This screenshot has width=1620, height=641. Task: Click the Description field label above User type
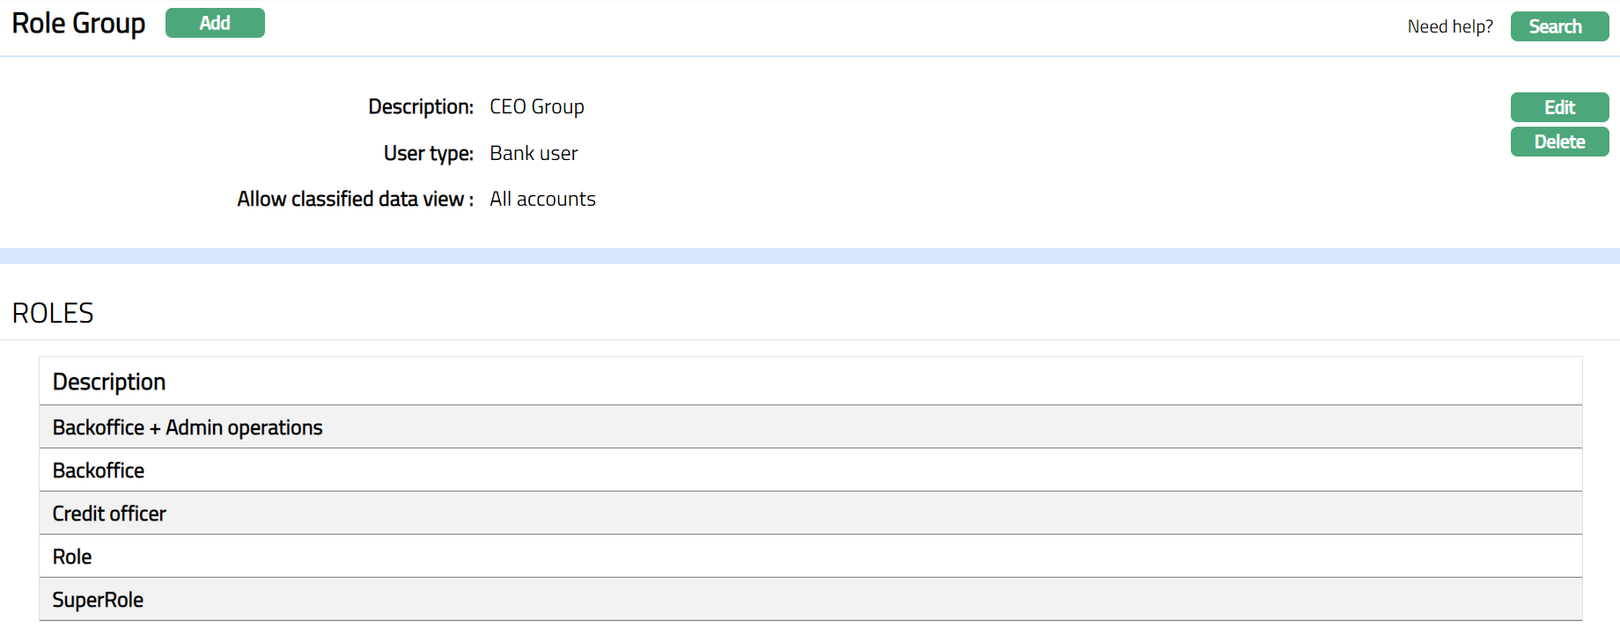[x=420, y=106]
